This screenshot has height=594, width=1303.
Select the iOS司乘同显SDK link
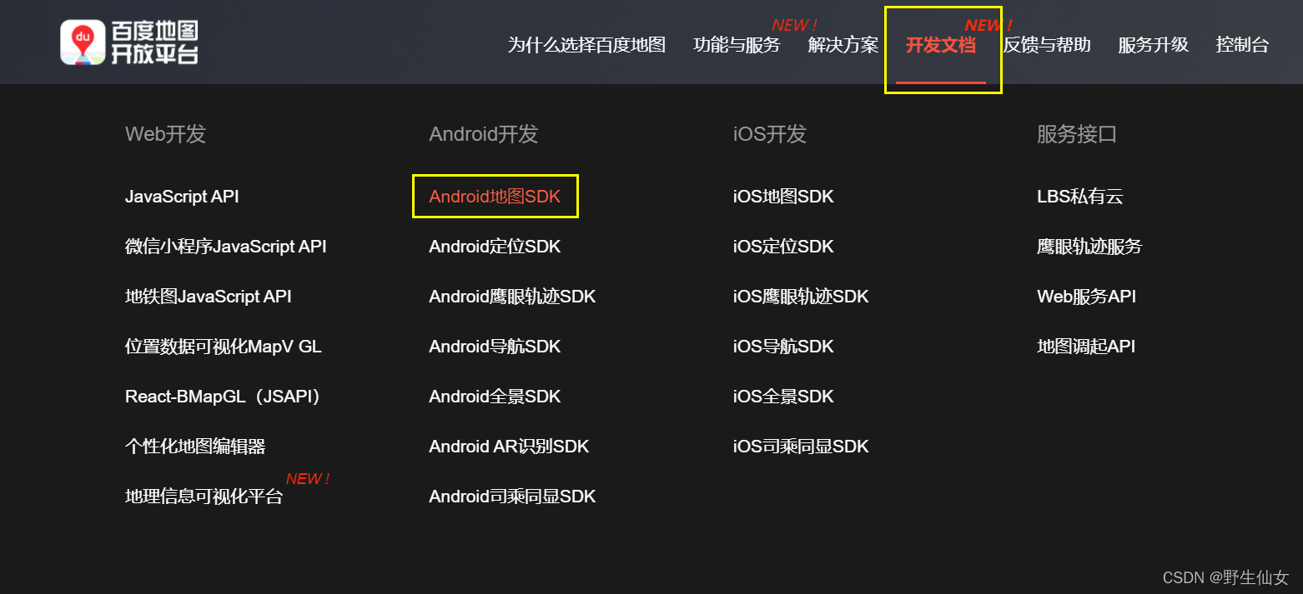tap(801, 447)
